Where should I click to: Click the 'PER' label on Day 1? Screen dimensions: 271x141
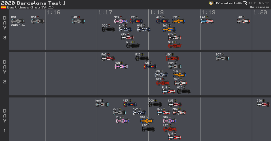(118, 117)
